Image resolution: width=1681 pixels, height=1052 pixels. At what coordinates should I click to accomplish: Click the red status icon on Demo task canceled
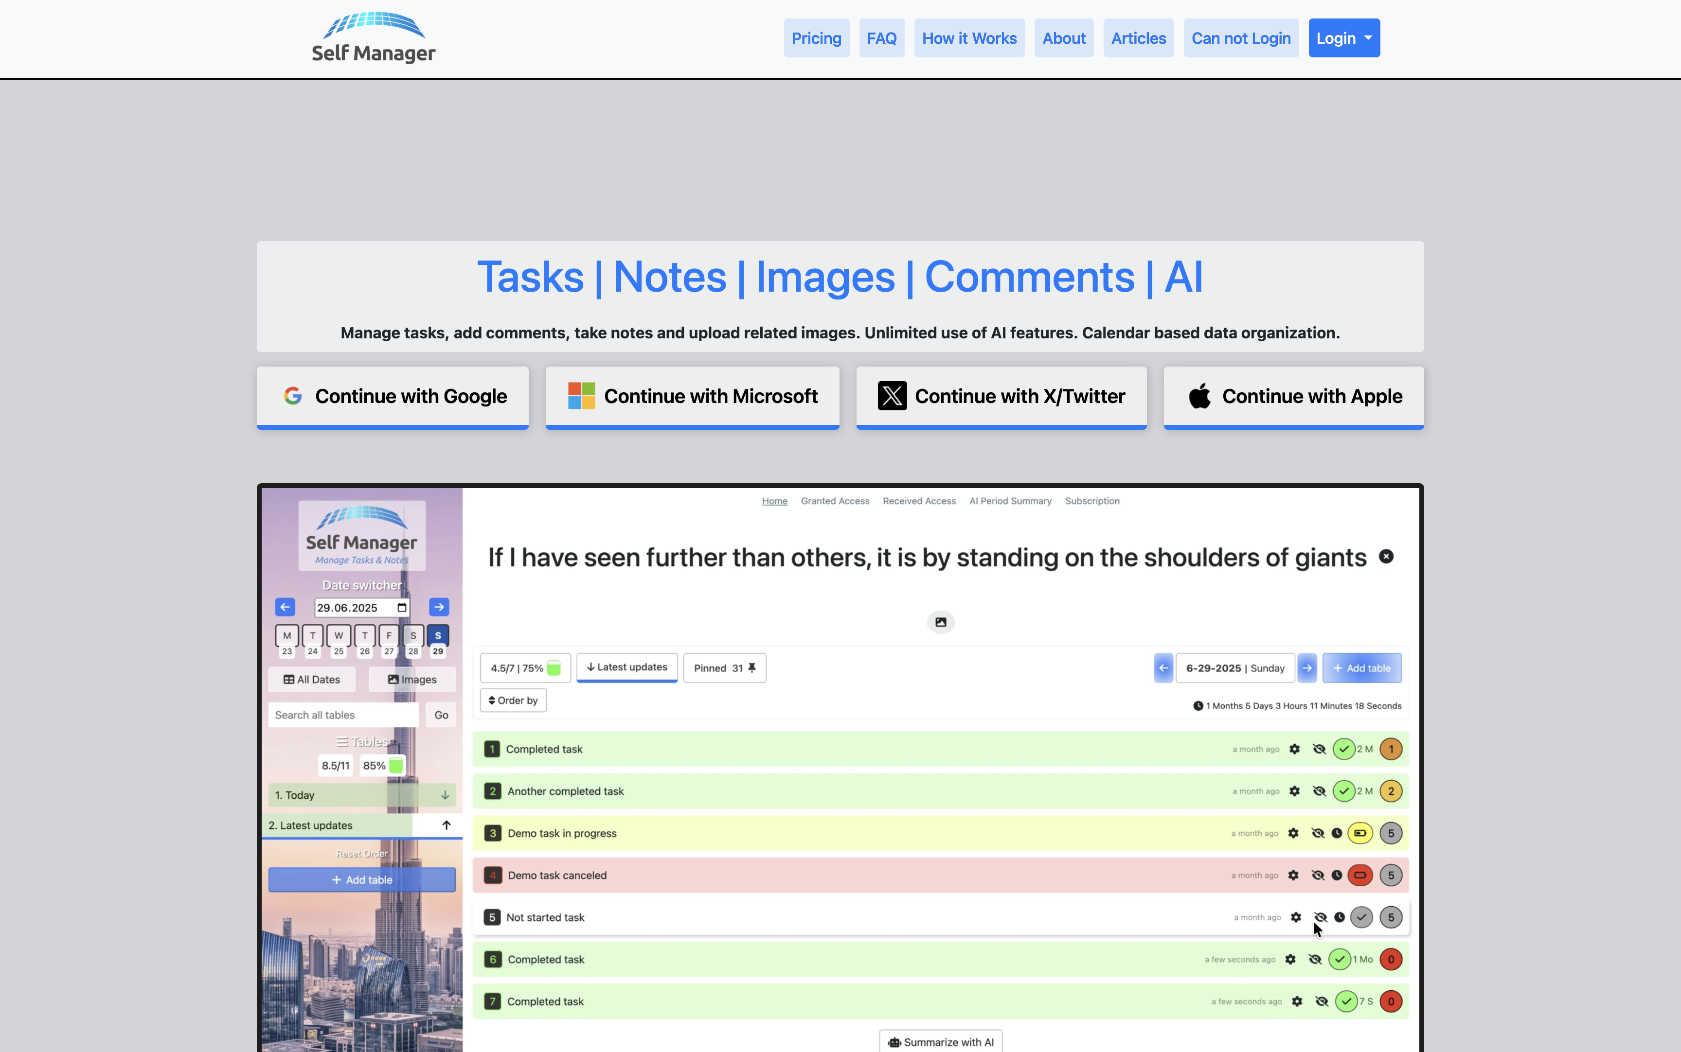(1360, 875)
